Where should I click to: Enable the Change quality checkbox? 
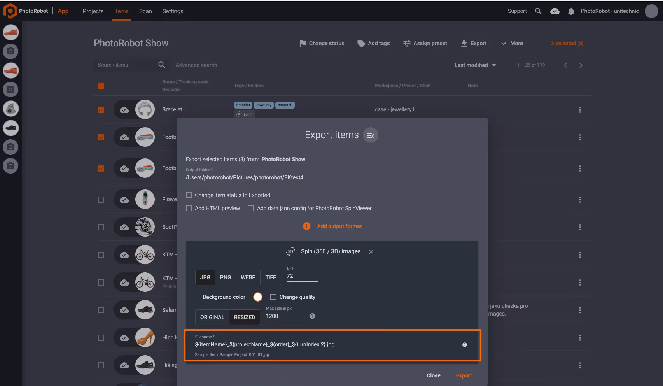pos(273,297)
